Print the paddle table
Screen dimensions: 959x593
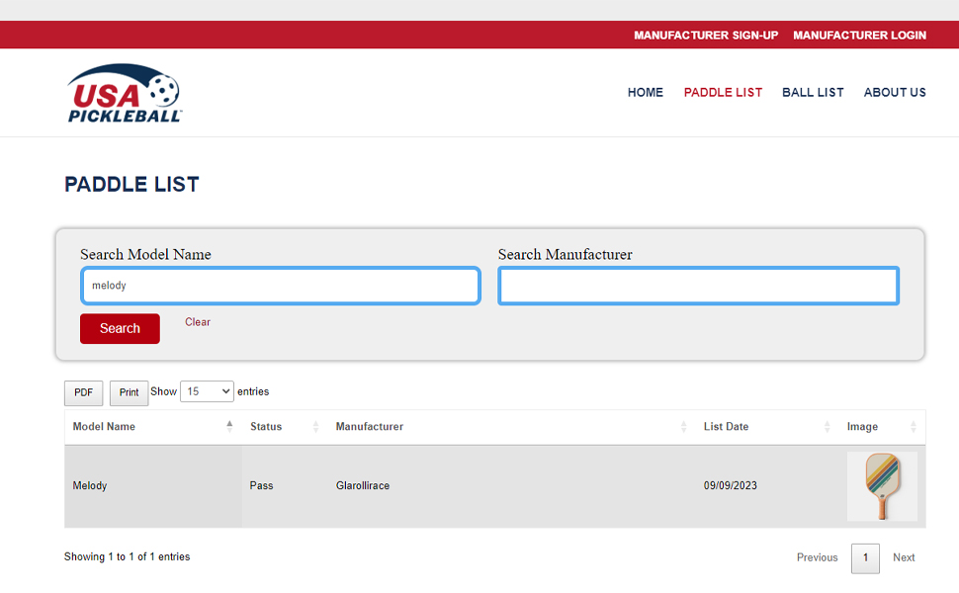130,392
